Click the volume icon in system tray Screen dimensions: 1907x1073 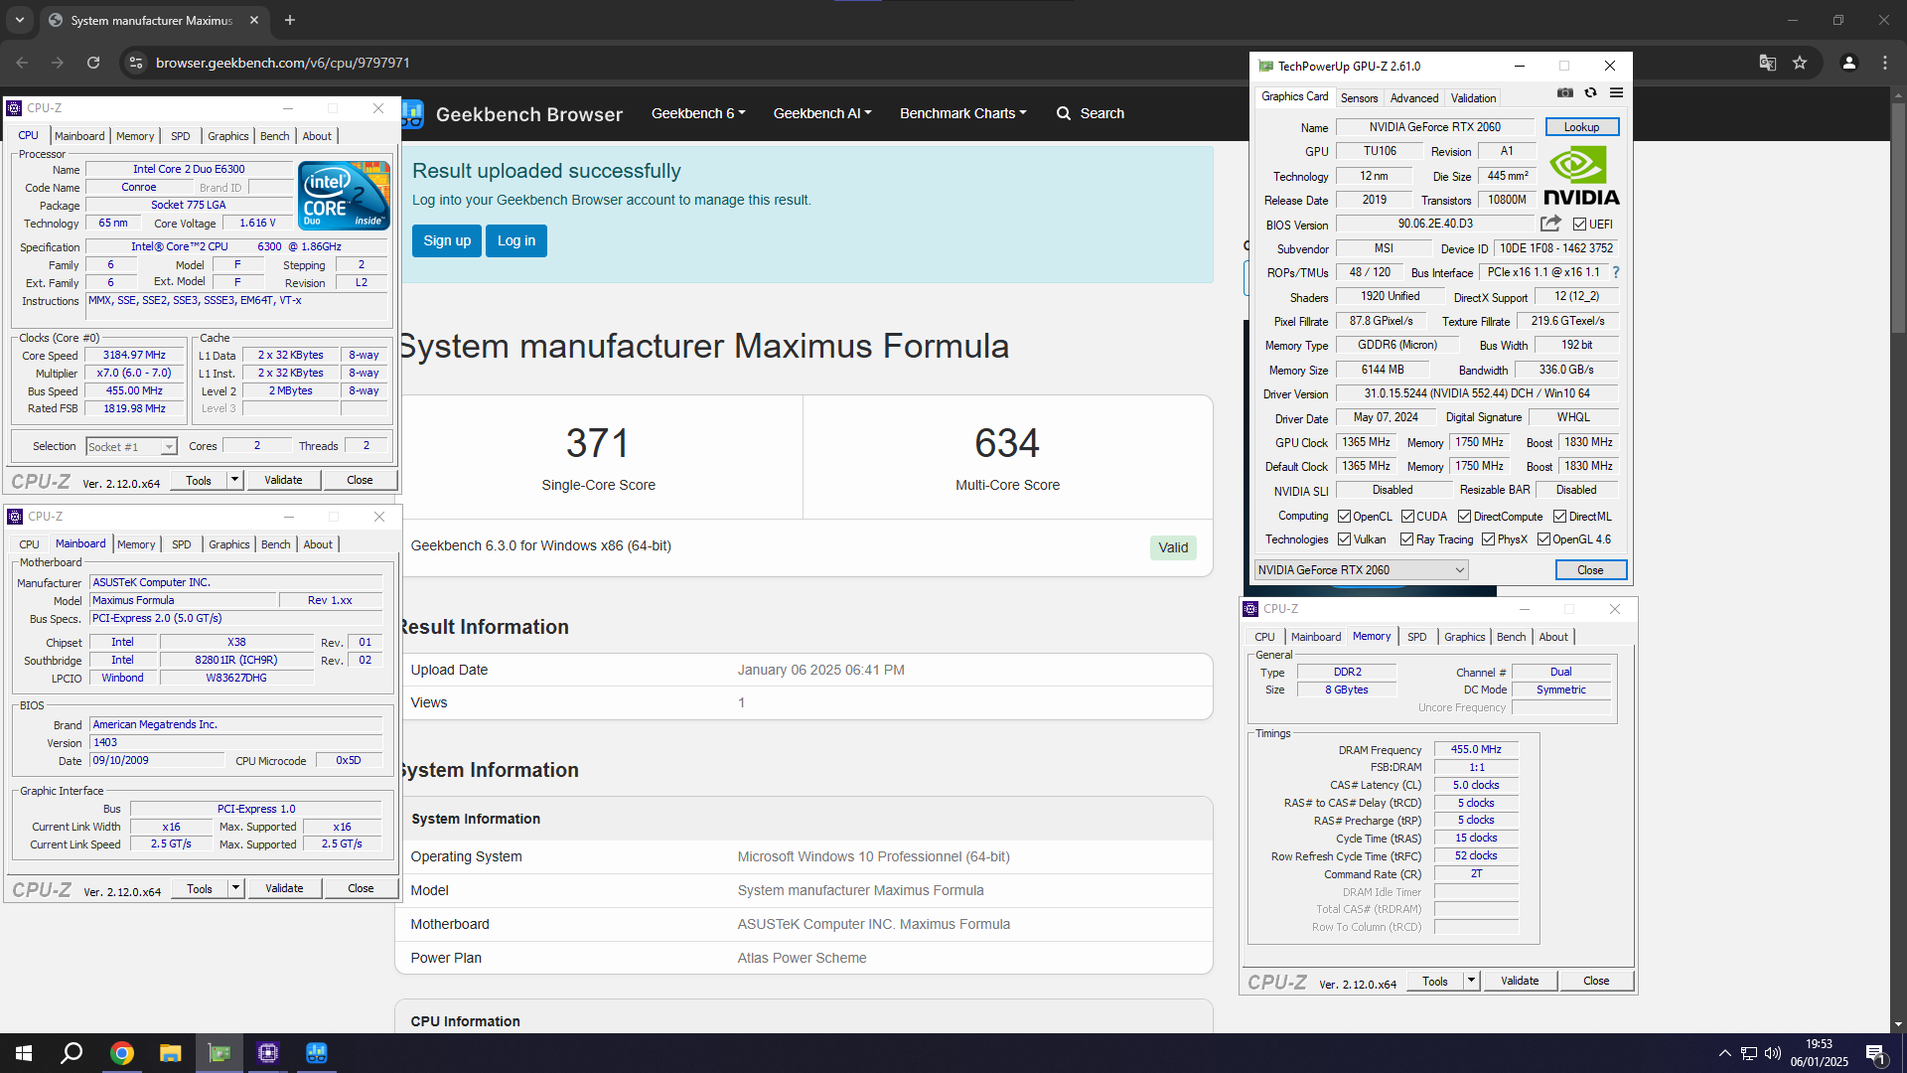pos(1773,1053)
